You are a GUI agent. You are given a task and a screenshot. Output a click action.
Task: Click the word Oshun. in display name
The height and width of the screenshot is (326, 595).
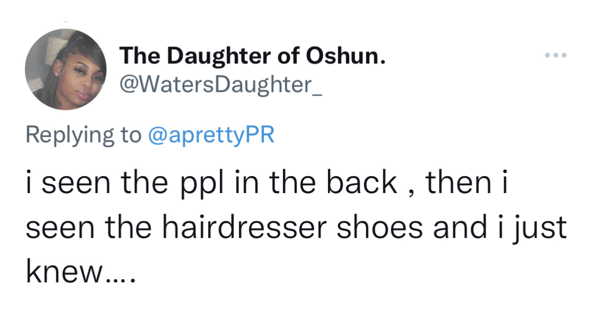coord(346,56)
